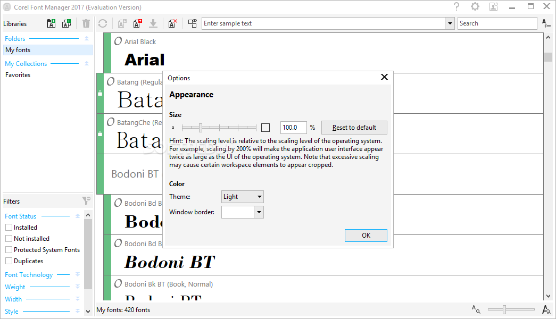556x319 pixels.
Task: Open the Theme dropdown showing Light
Action: [243, 197]
